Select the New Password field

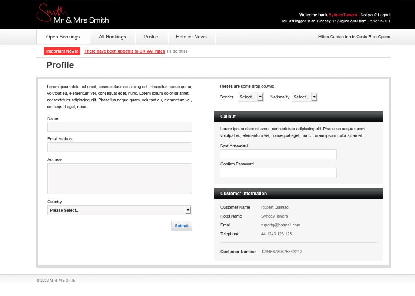click(x=278, y=154)
